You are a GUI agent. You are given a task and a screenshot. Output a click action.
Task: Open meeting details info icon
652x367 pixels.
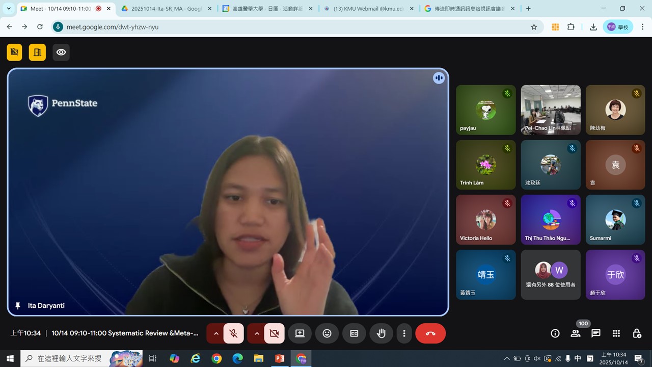point(555,333)
